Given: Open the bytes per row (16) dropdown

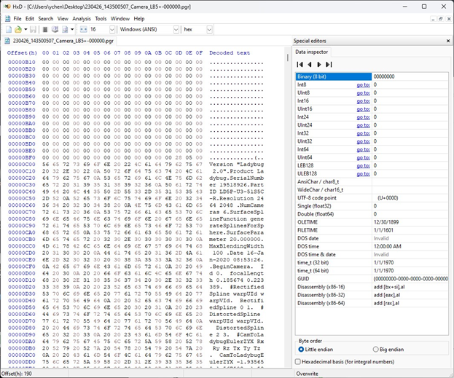Looking at the screenshot, I should (112, 30).
